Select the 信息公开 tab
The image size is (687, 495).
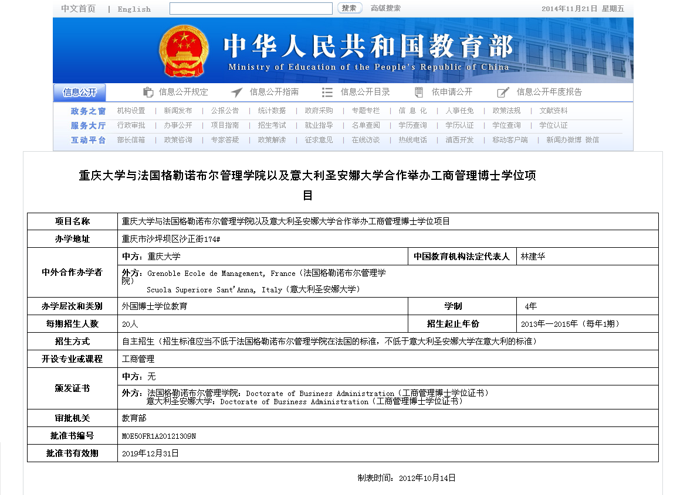tap(79, 93)
